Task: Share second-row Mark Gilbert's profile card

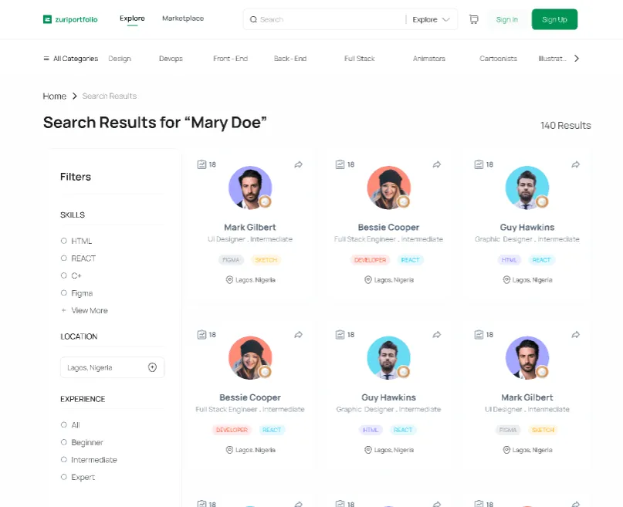Action: (x=575, y=335)
